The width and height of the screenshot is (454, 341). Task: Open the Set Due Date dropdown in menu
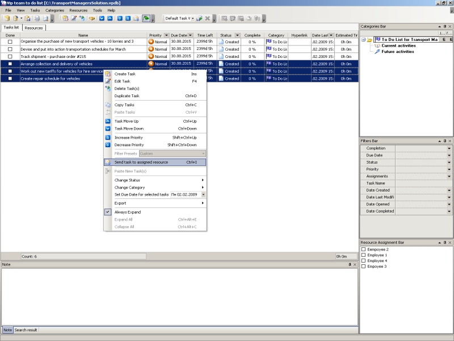(x=203, y=194)
